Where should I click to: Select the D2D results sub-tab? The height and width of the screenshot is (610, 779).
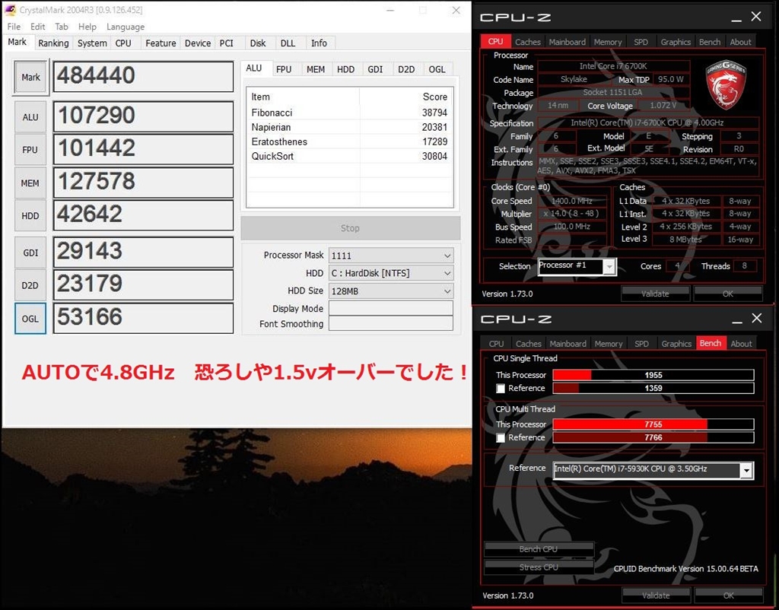406,69
